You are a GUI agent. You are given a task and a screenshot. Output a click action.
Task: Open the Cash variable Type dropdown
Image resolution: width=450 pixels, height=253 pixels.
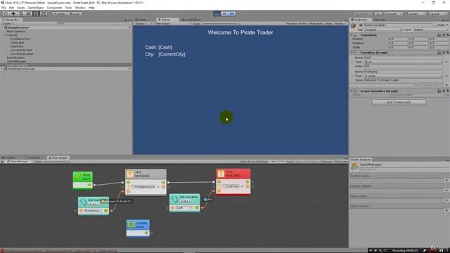[403, 62]
